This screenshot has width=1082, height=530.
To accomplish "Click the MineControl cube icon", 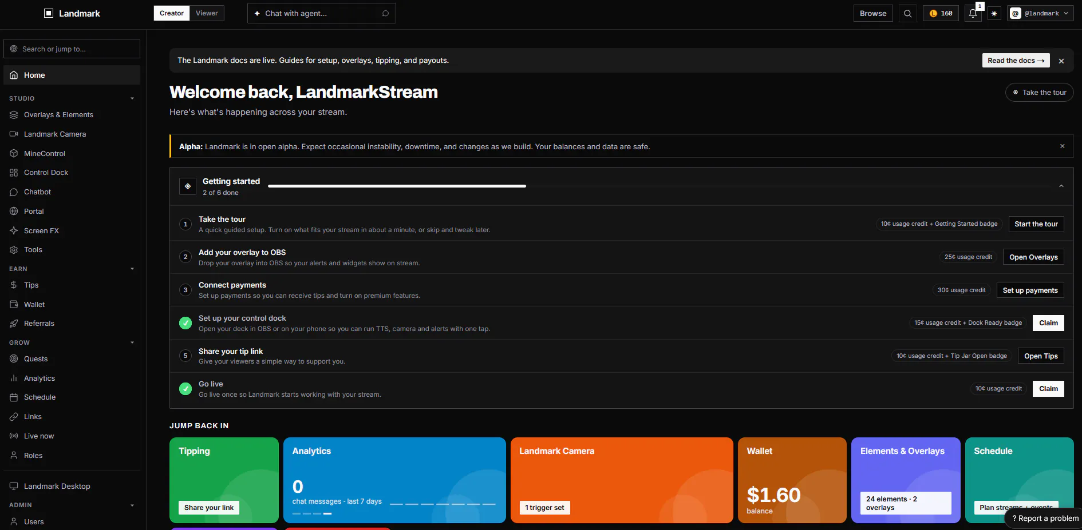I will [14, 153].
